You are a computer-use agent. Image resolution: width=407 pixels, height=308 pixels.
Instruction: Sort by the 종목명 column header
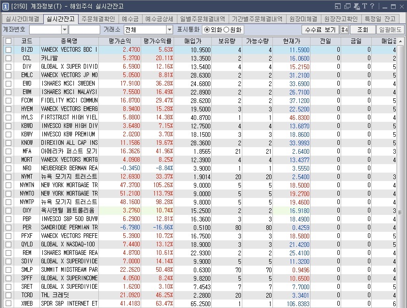(69, 41)
